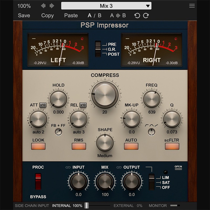Click the INPUT level knob
This screenshot has height=210, width=210.
[x=78, y=182]
